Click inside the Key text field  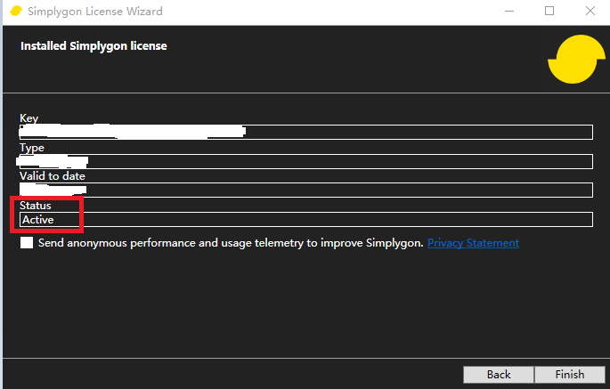click(x=401, y=133)
